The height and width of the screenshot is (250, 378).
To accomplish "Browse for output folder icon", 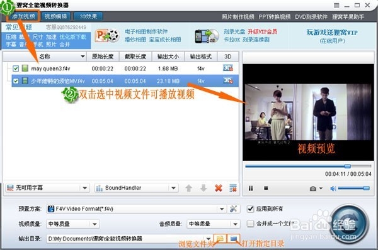I will tap(220, 238).
